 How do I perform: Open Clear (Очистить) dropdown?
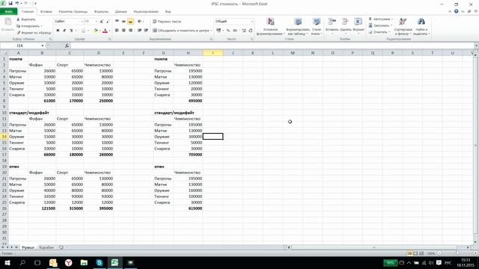click(379, 32)
